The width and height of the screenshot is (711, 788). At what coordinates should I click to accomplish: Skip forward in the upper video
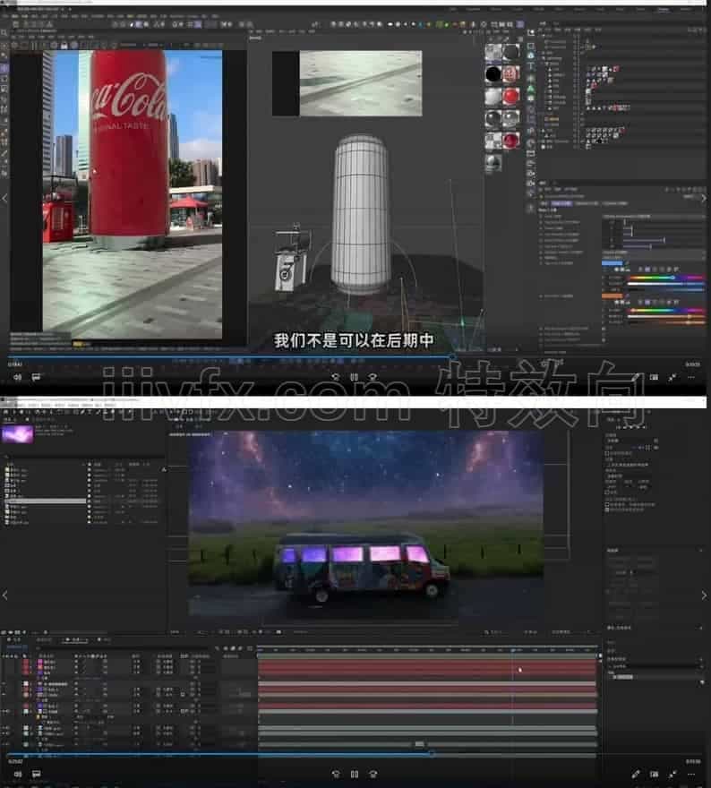373,376
